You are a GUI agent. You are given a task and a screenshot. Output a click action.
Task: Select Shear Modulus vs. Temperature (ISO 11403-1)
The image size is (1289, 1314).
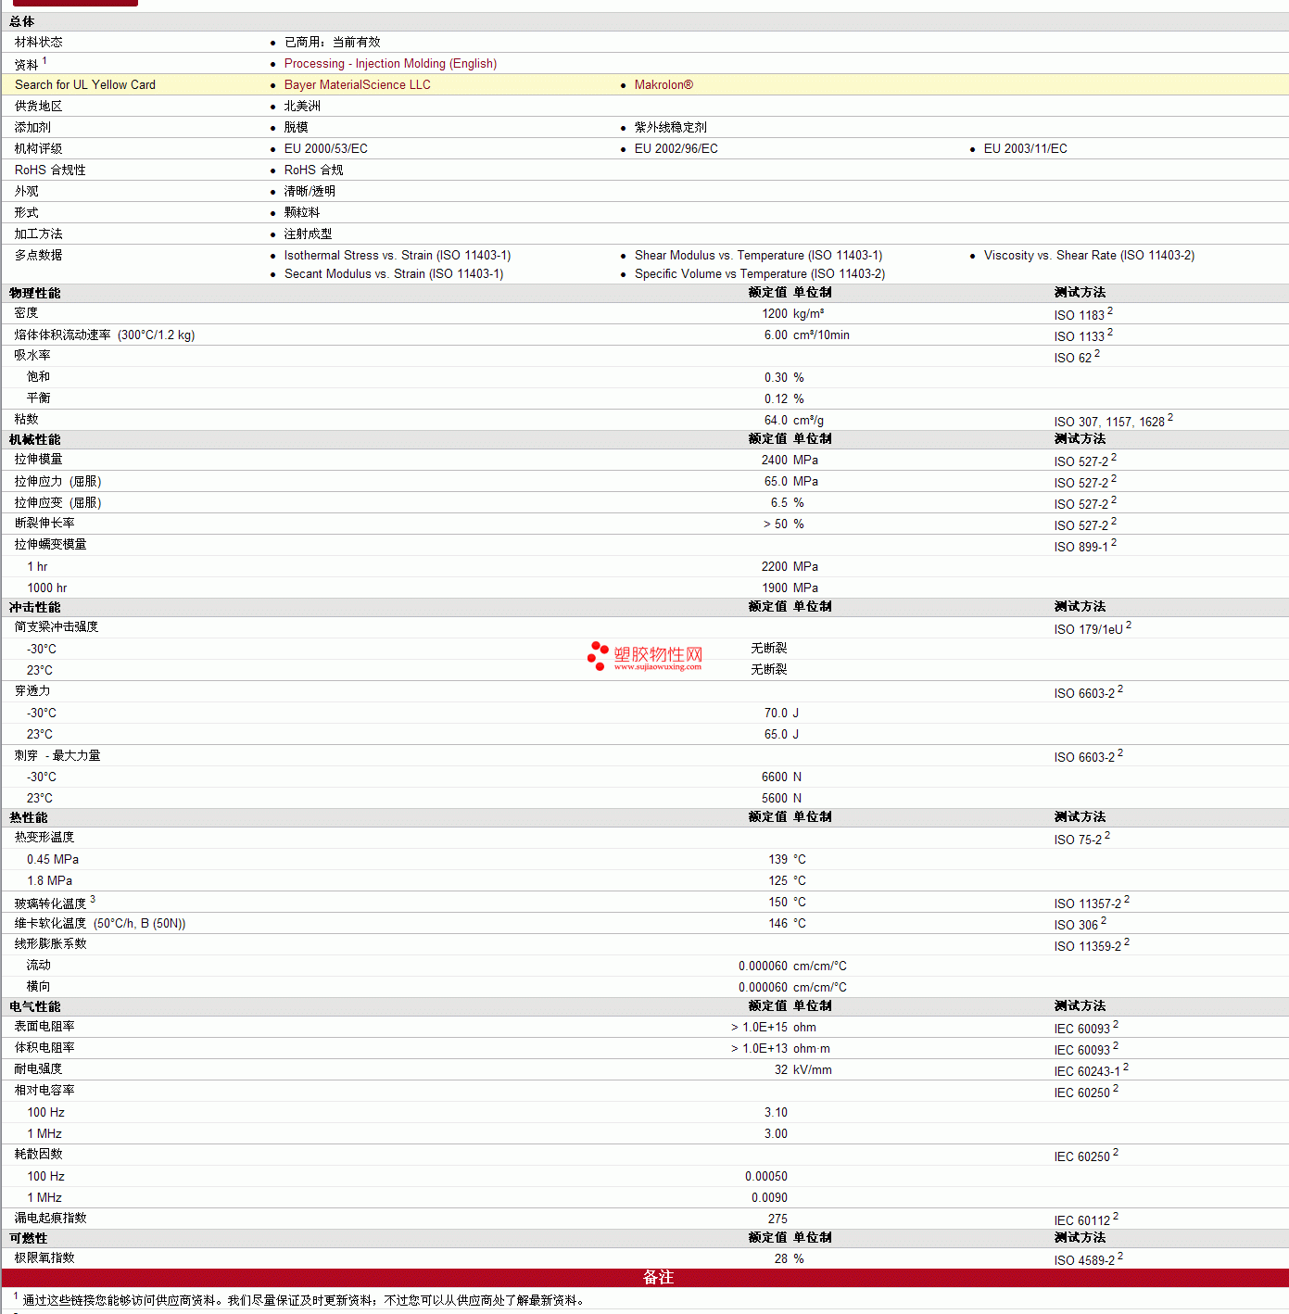pyautogui.click(x=758, y=255)
